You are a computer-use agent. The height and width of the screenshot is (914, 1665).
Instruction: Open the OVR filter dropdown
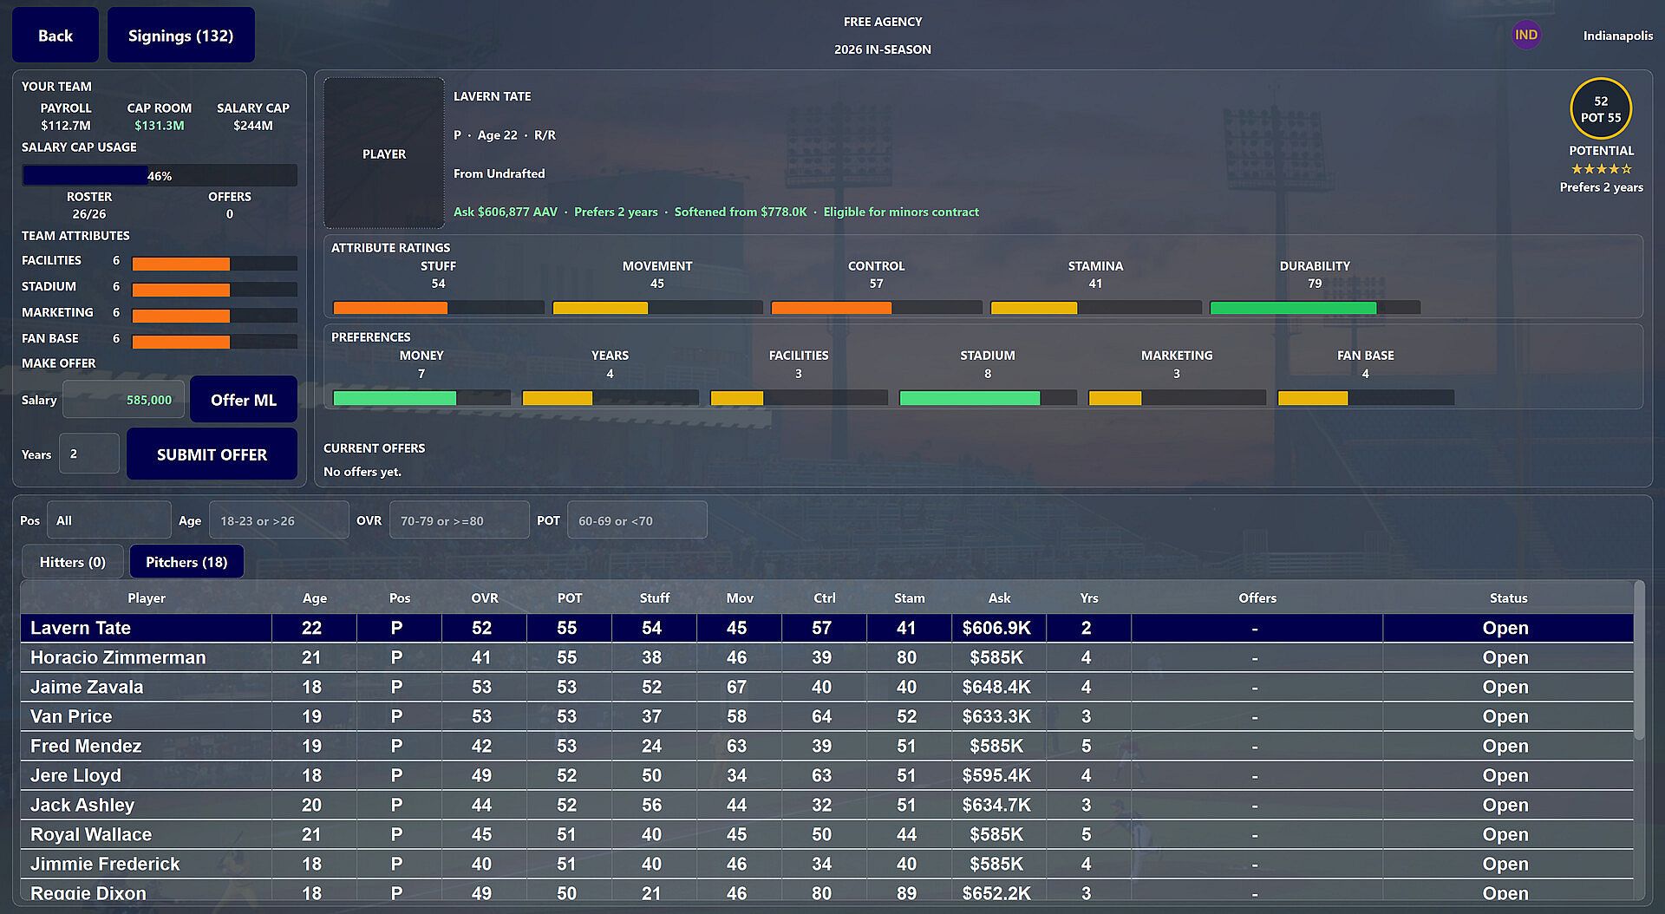(x=459, y=520)
